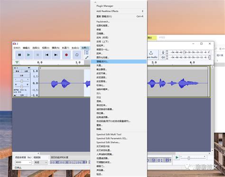Click the vertical scrollbar down arrow

212,150
